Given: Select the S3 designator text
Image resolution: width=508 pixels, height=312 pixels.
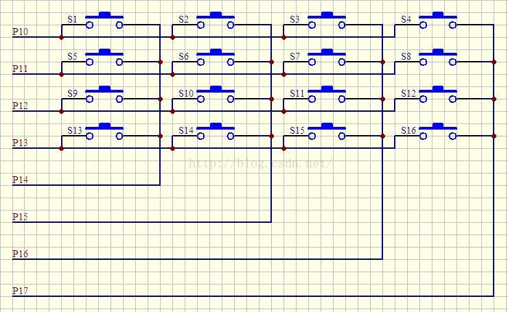Looking at the screenshot, I should pos(295,19).
